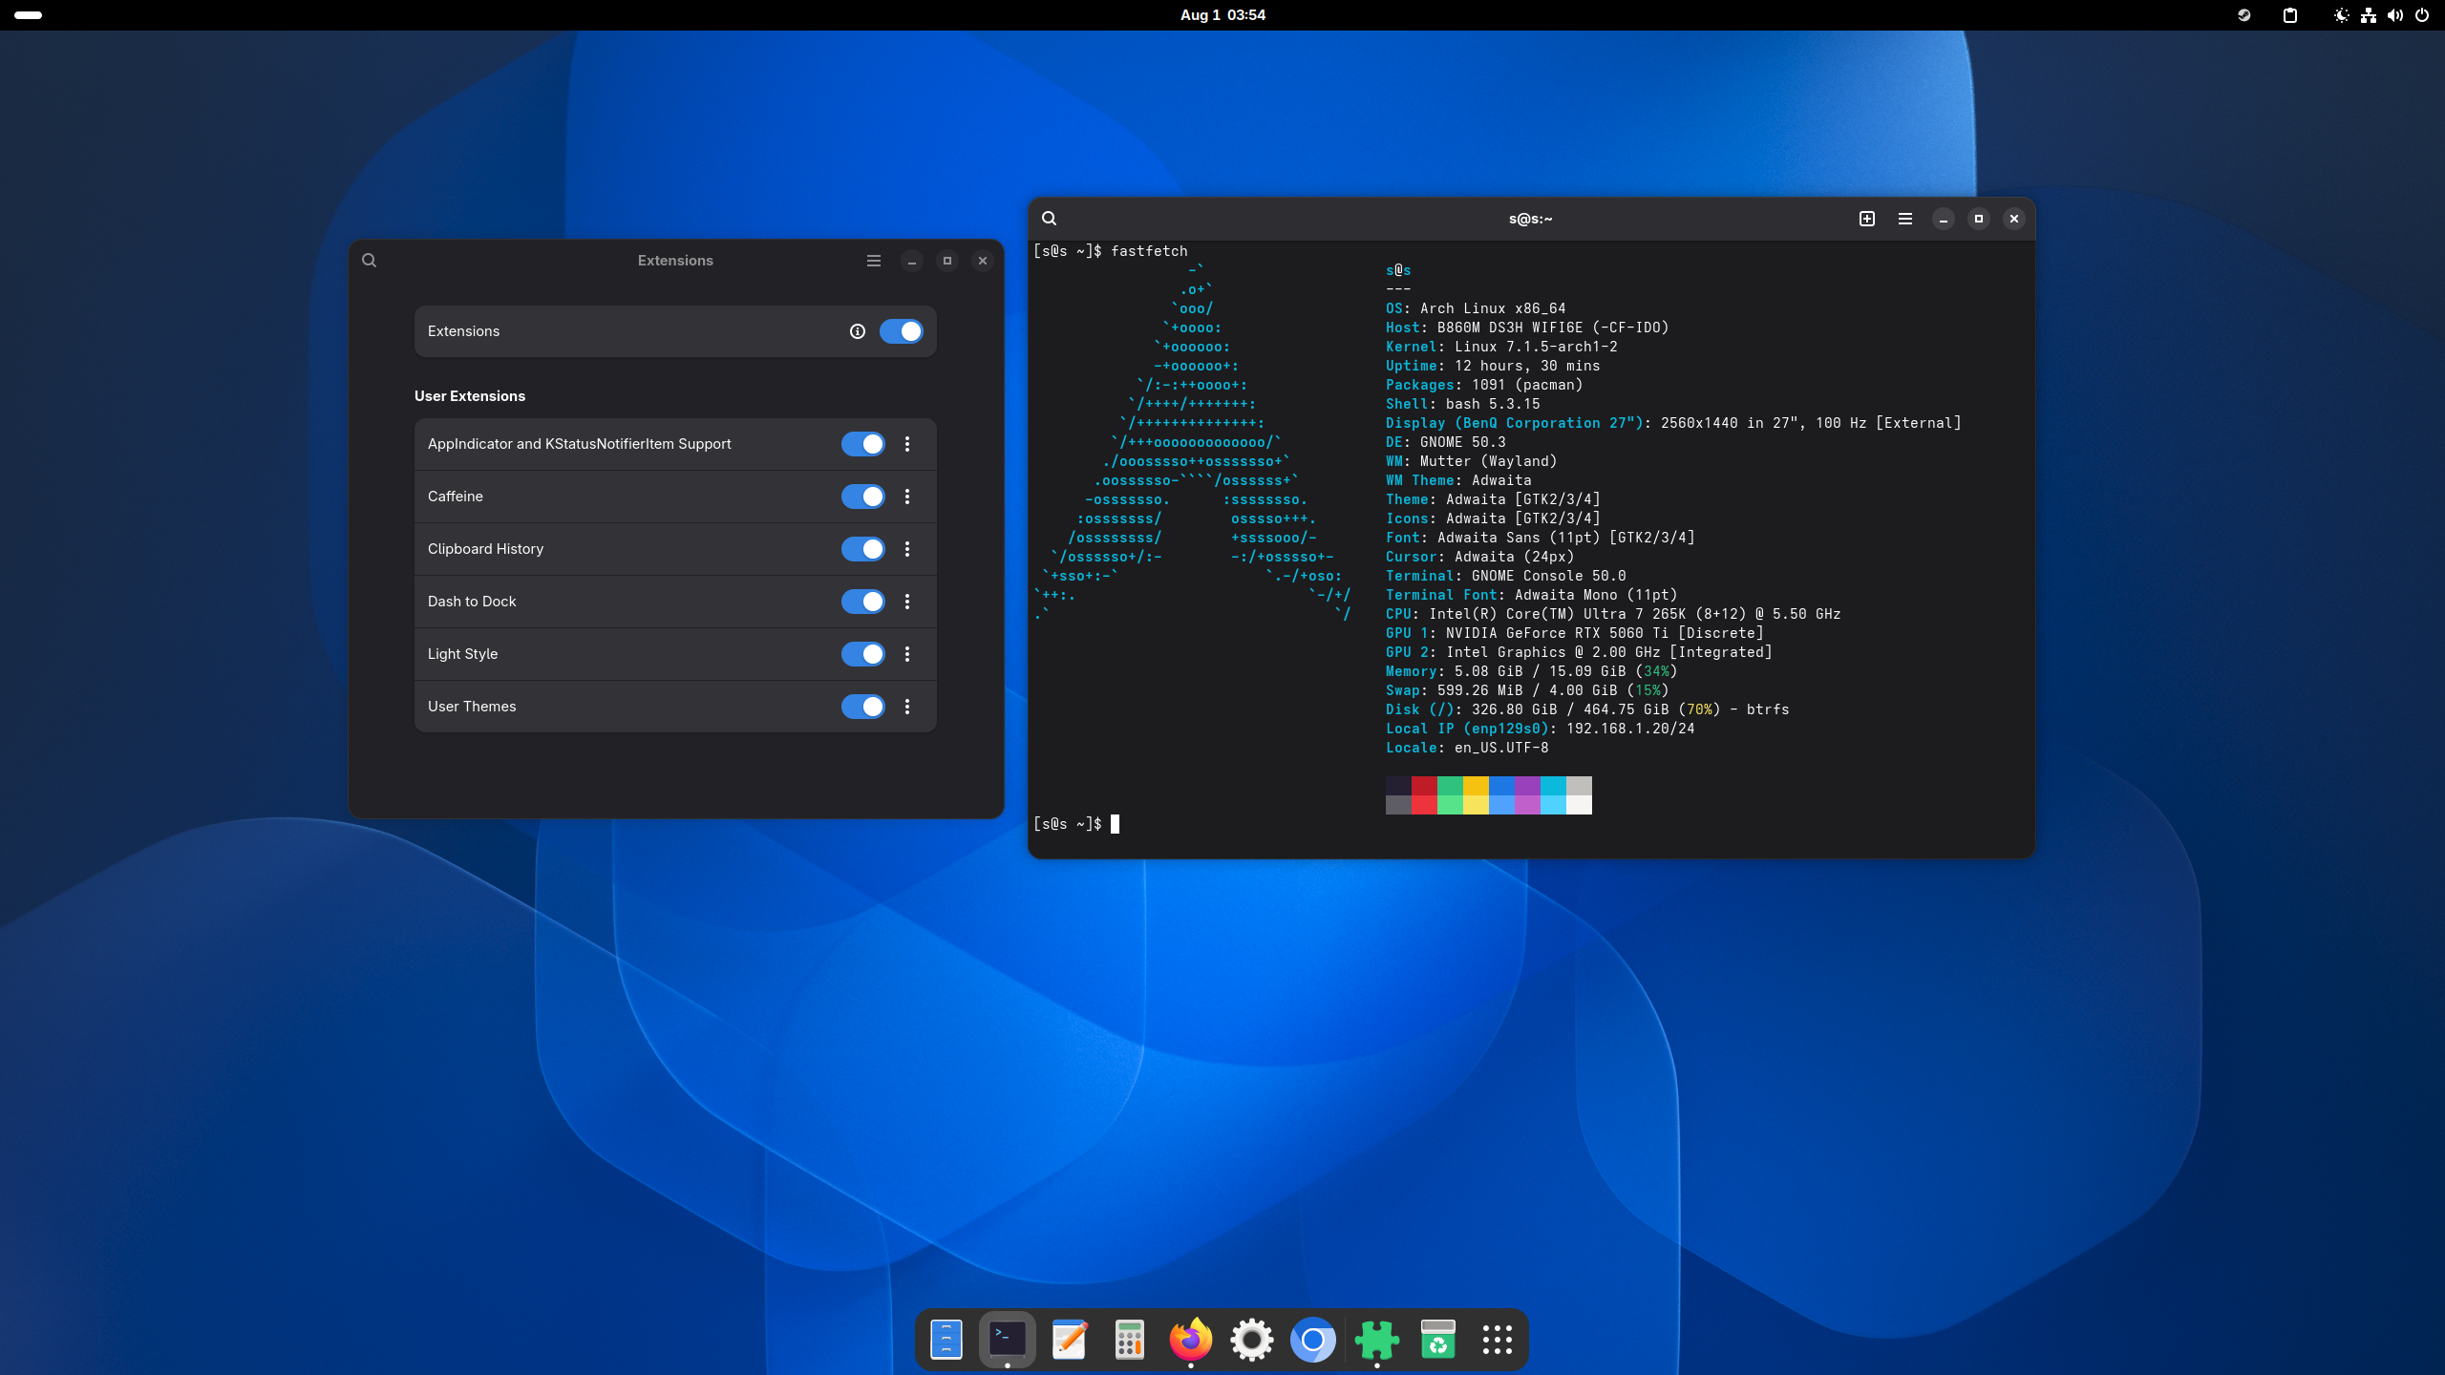Launch Chromium from the dock
This screenshot has width=2445, height=1375.
tap(1313, 1340)
